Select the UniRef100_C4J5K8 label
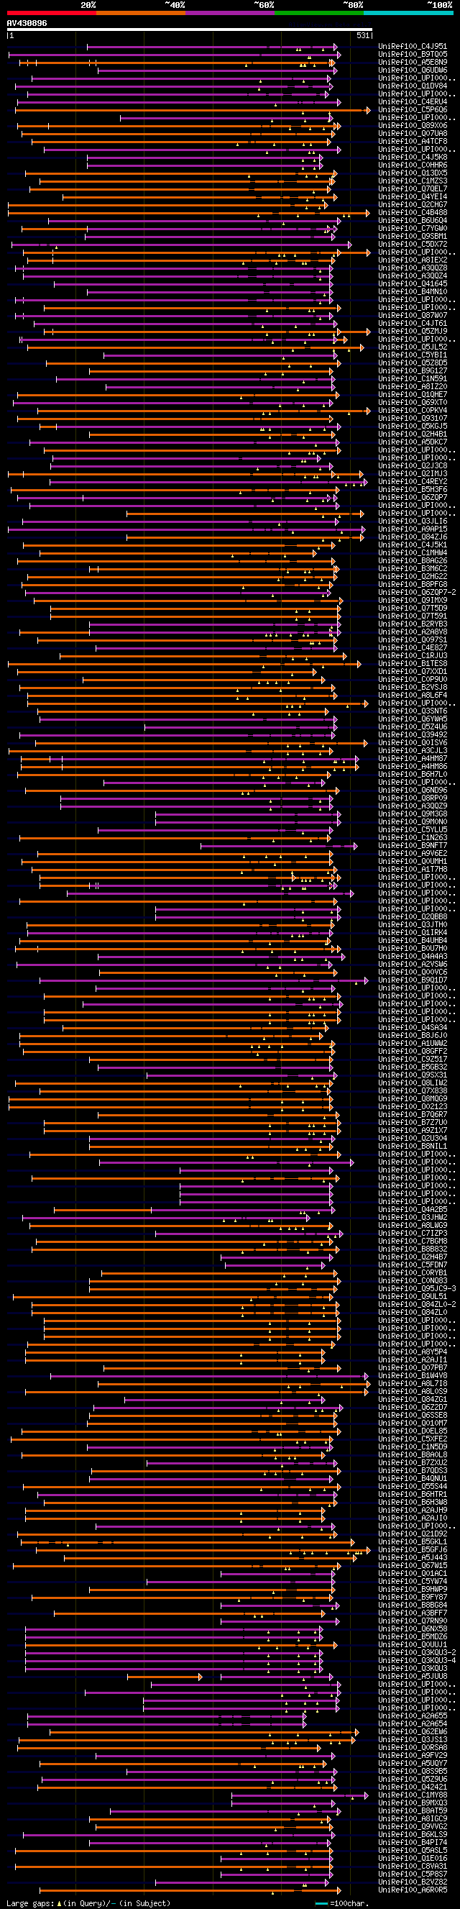Screen dimensions: 460x1909 (x=413, y=157)
